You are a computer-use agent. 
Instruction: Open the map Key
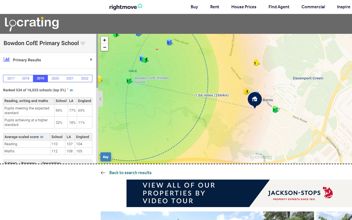coord(106,157)
